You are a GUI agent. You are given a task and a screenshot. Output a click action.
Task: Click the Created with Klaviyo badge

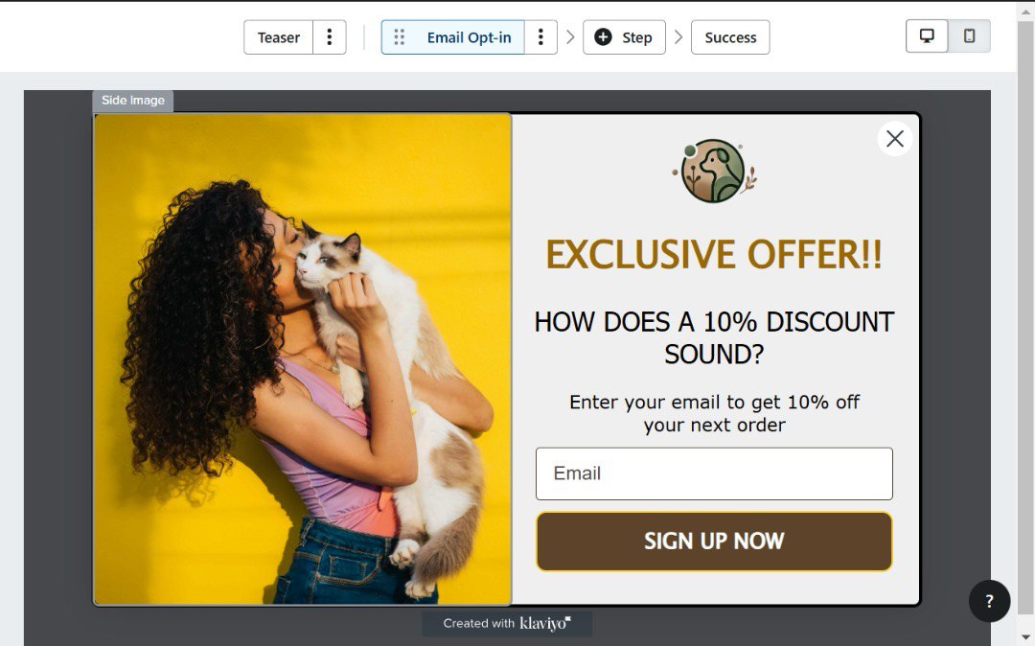click(507, 623)
